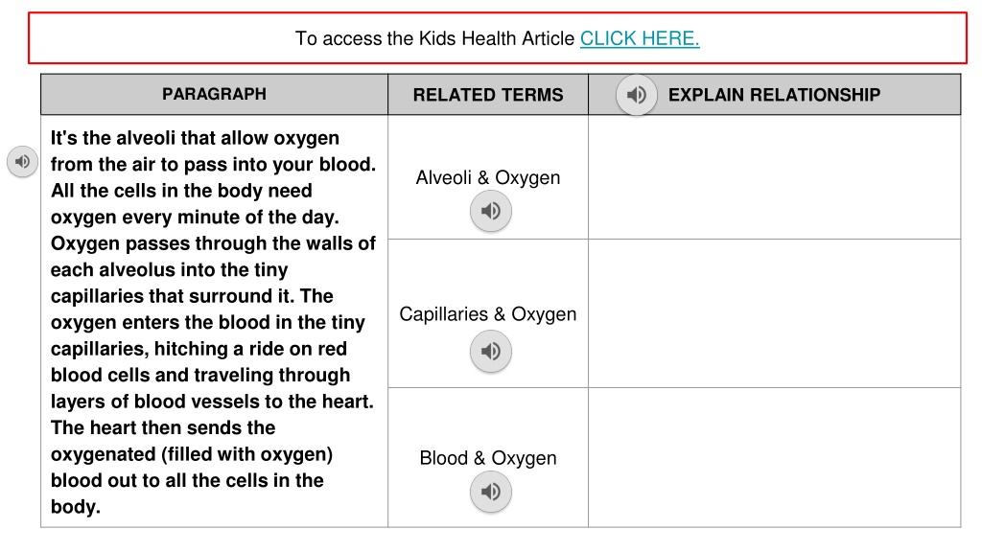Click the line 'oxygenated (filled with oxygen)'
Image resolution: width=982 pixels, height=552 pixels.
click(192, 454)
